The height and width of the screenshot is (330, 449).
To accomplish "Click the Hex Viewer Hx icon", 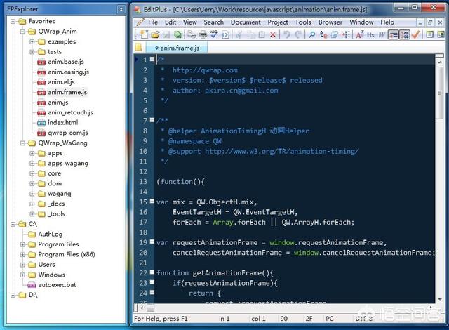I will tap(371, 34).
